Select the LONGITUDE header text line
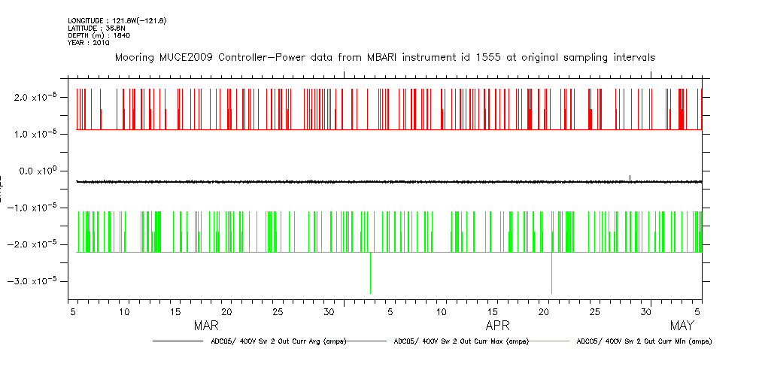This screenshot has width=759, height=379. click(x=117, y=20)
